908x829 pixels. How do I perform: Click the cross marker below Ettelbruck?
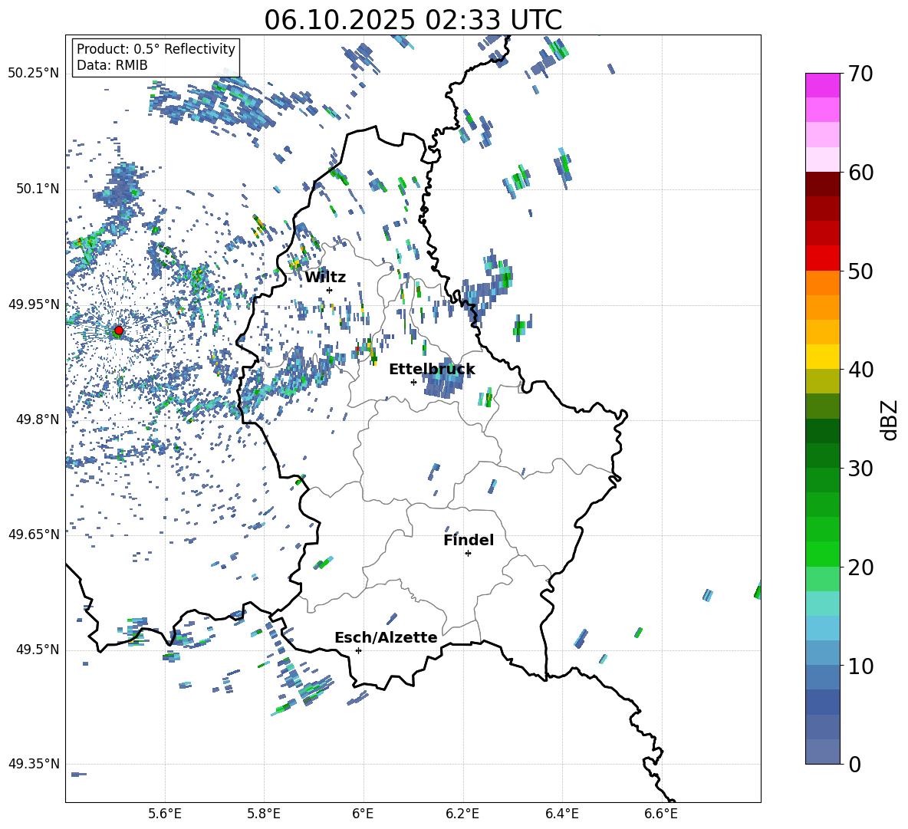413,382
